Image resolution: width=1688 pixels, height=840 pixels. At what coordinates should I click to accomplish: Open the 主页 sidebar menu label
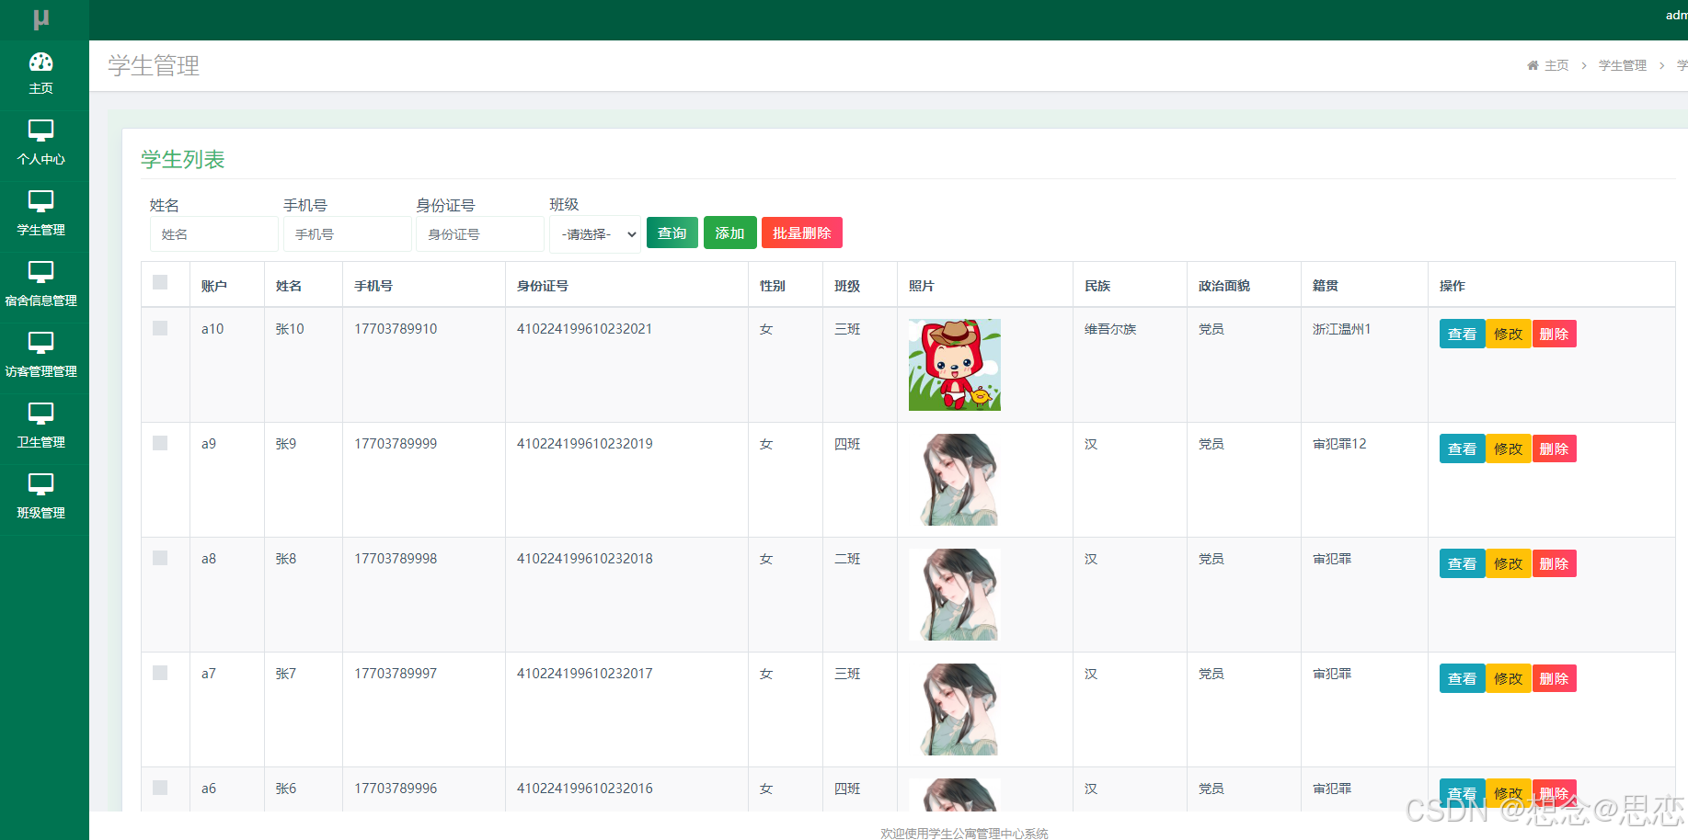pyautogui.click(x=41, y=88)
